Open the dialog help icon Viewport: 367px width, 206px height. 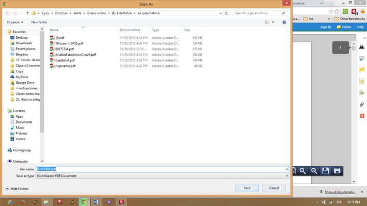coord(284,22)
